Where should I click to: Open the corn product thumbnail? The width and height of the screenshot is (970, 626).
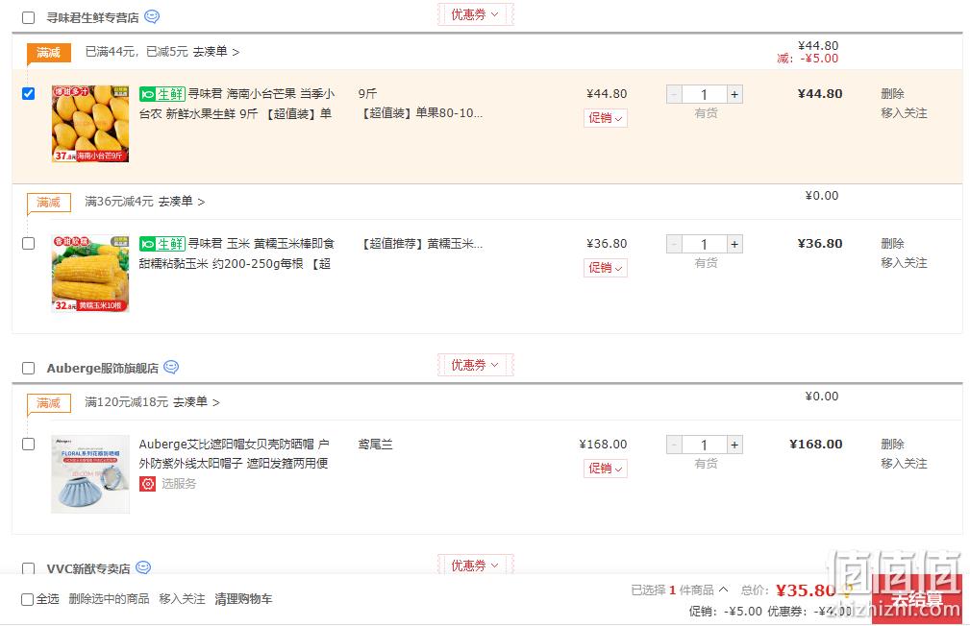90,273
